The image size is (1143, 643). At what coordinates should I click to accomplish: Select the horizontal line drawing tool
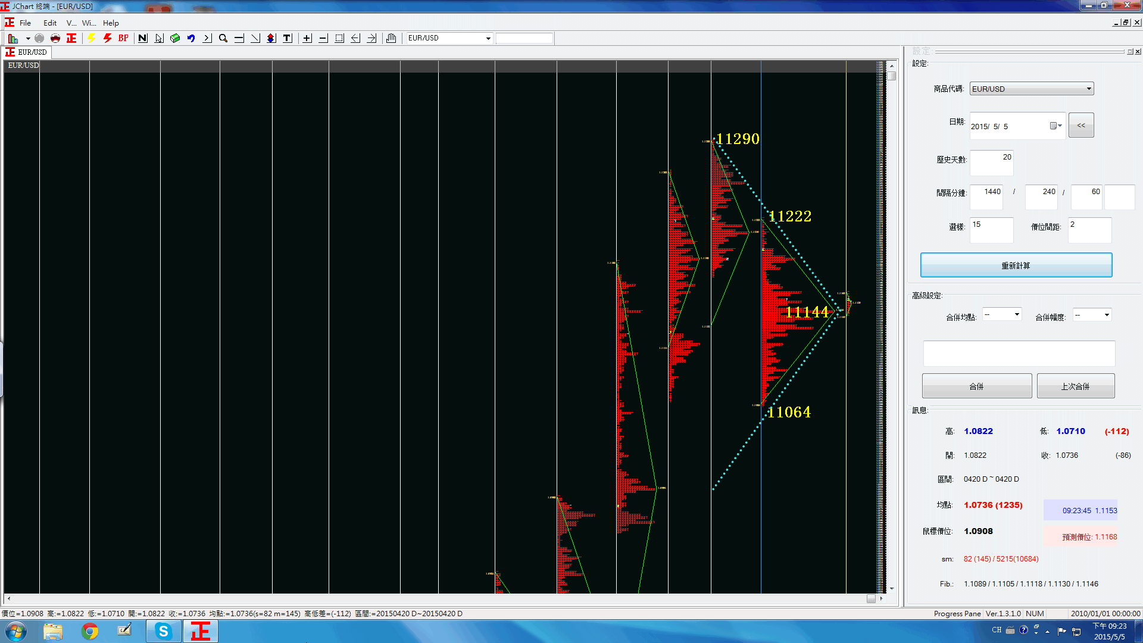click(x=239, y=38)
